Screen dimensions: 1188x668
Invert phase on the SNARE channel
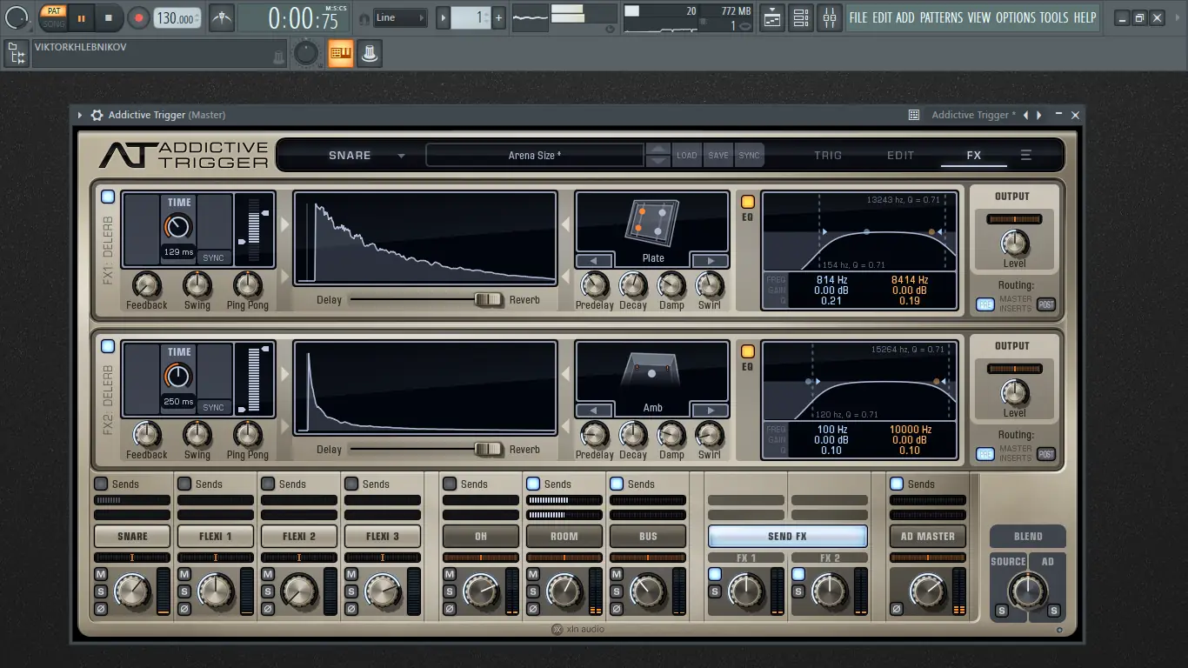click(x=101, y=609)
